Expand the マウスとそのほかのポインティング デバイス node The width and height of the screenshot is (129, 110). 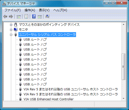[x=11, y=25]
